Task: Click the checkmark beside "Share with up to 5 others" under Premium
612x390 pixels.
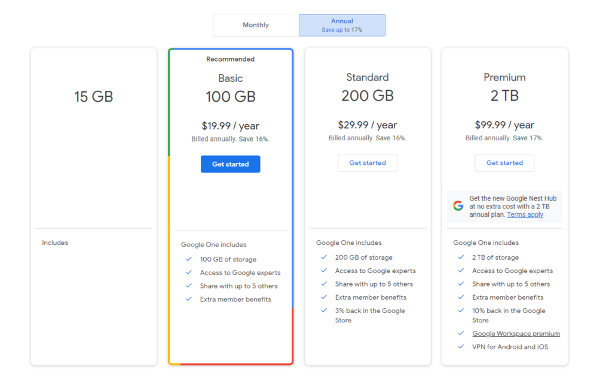Action: [x=461, y=284]
